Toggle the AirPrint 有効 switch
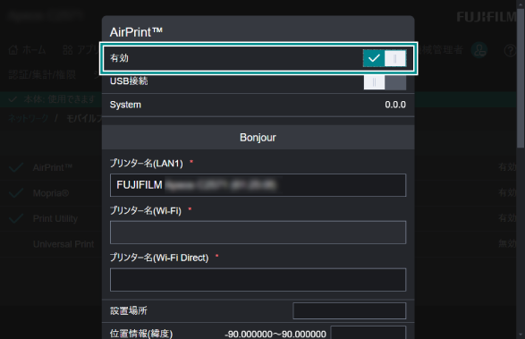The image size is (525, 339). coord(385,58)
